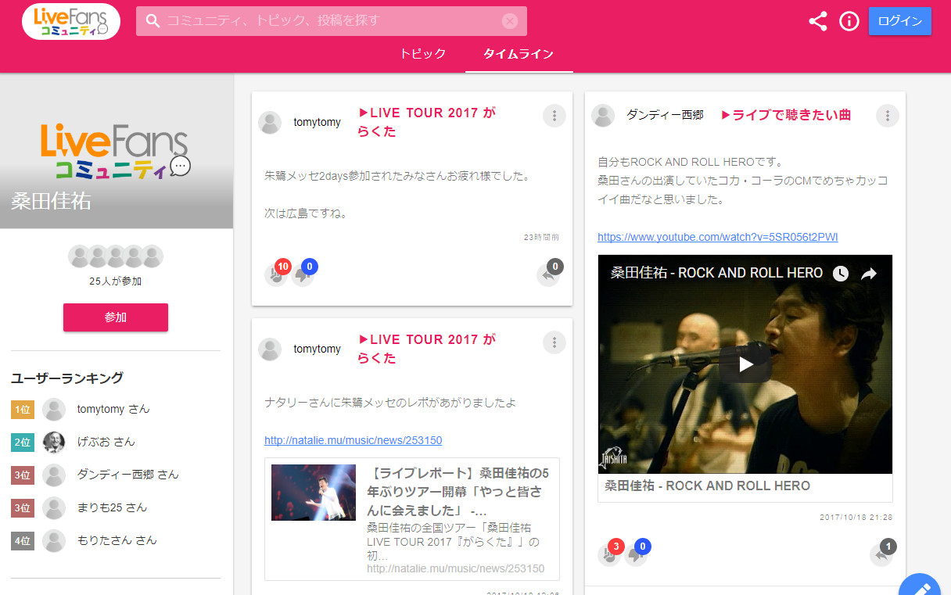Click the 参加 join button

(116, 317)
